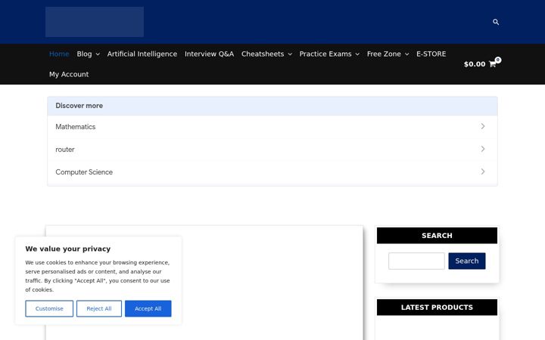The height and width of the screenshot is (340, 545).
Task: Click the sidebar Search button
Action: click(x=467, y=261)
